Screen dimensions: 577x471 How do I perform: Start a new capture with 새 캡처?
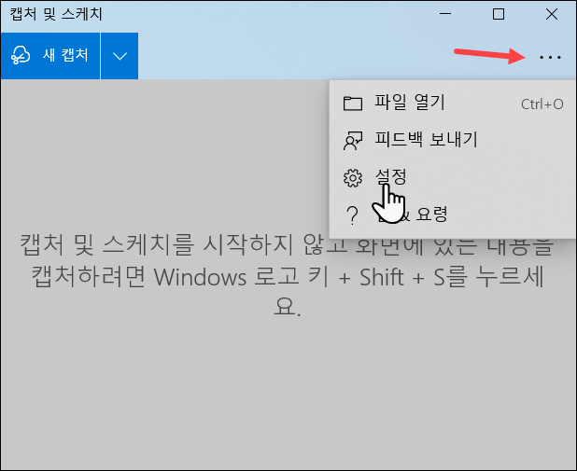tap(50, 56)
